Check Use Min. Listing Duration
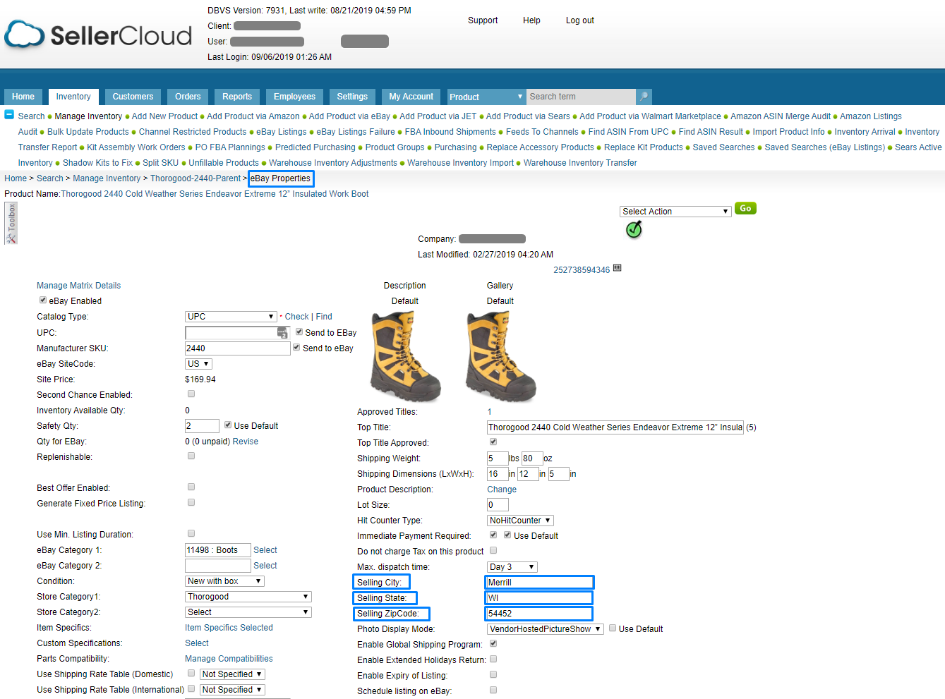945x699 pixels. 191,533
